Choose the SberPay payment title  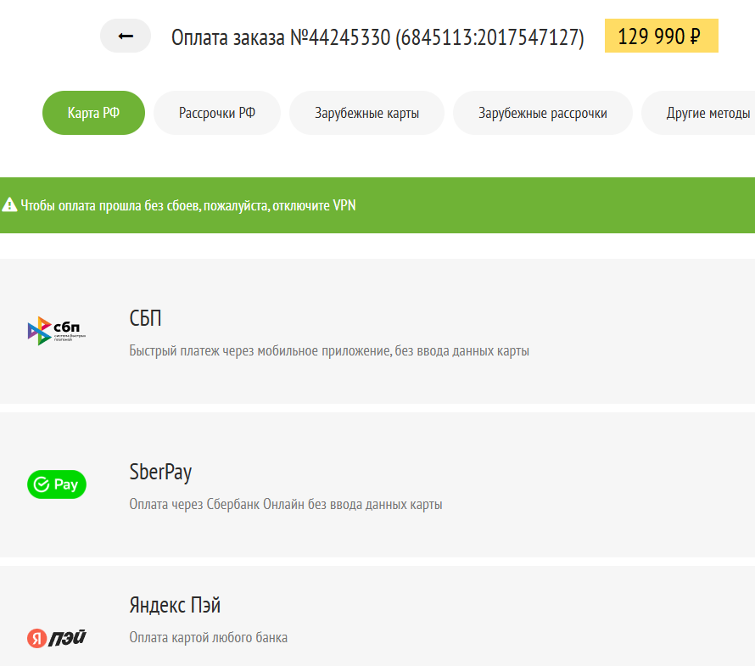pyautogui.click(x=160, y=472)
